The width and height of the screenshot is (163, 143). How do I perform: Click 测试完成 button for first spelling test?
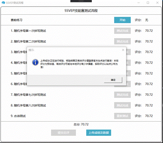pos(122,31)
